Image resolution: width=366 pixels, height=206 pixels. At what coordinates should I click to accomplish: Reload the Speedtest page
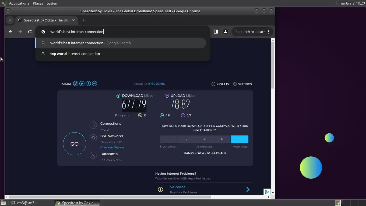(30, 32)
